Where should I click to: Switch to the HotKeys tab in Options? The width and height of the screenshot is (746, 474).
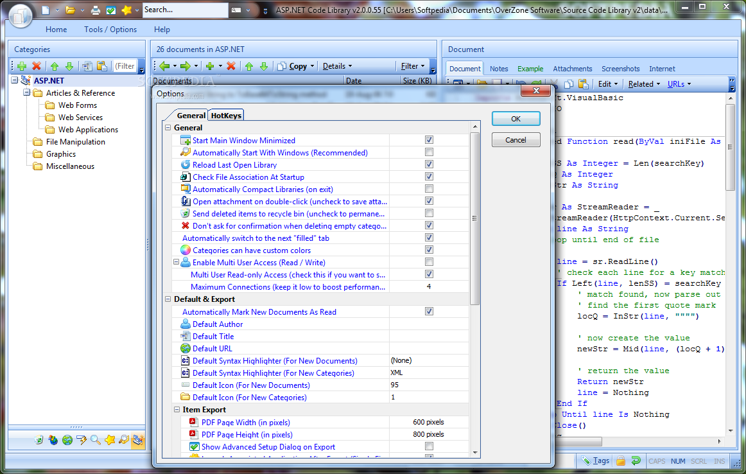pyautogui.click(x=226, y=115)
